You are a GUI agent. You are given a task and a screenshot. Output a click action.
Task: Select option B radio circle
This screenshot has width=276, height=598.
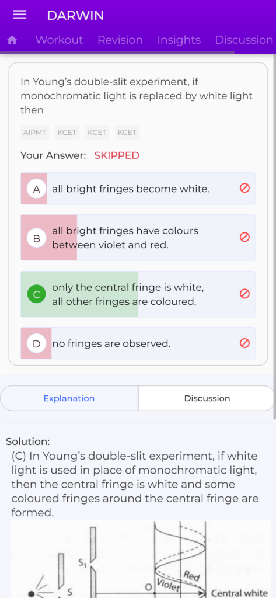tap(37, 238)
